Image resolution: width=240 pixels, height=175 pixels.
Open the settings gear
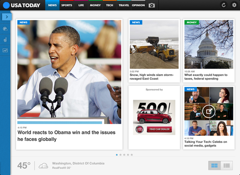click(234, 5)
